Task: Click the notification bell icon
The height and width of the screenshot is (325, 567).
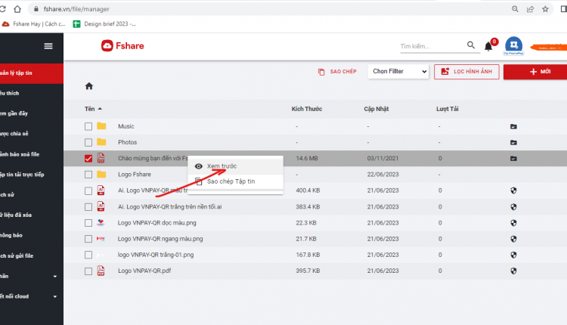Action: (488, 46)
